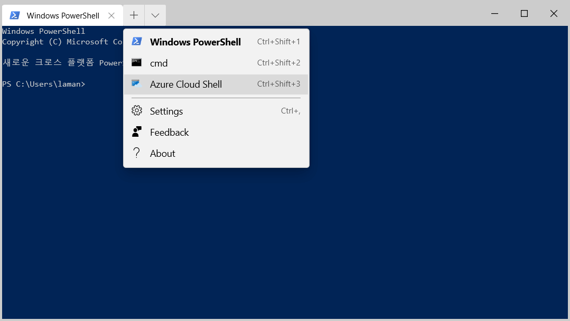
Task: Click the PowerShell icon on the open tab
Action: (15, 15)
